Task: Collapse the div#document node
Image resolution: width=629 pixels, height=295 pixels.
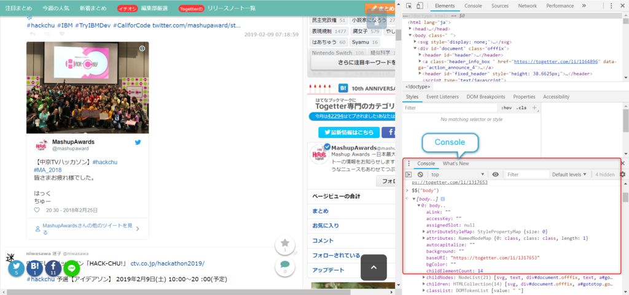Action: coord(415,48)
